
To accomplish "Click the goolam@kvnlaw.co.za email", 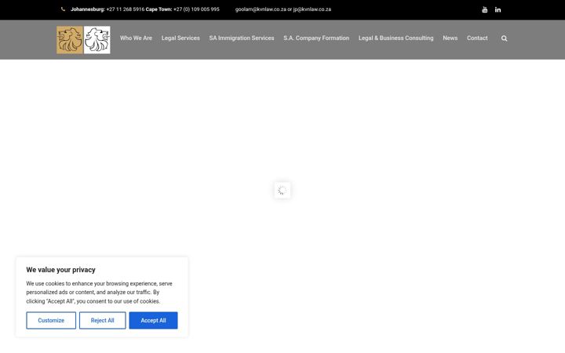I will pos(261,9).
